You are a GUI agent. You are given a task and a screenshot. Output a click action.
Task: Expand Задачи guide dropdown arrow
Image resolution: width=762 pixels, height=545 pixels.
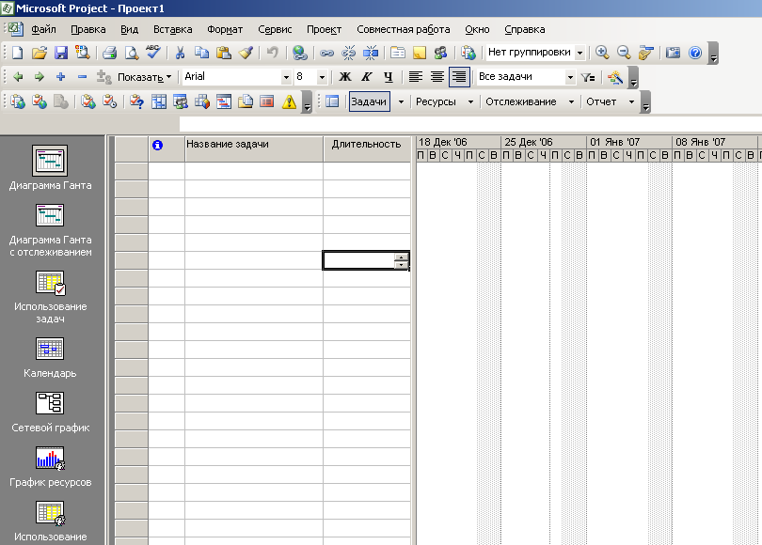401,101
